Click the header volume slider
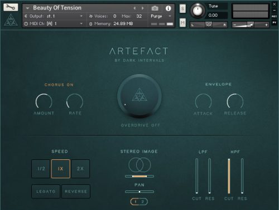The image size is (279, 210). click(250, 25)
